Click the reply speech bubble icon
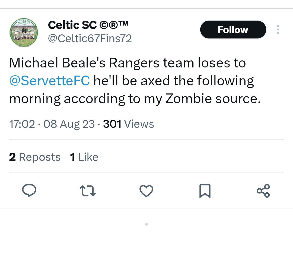Viewport: 293px width, 269px height. (x=29, y=191)
